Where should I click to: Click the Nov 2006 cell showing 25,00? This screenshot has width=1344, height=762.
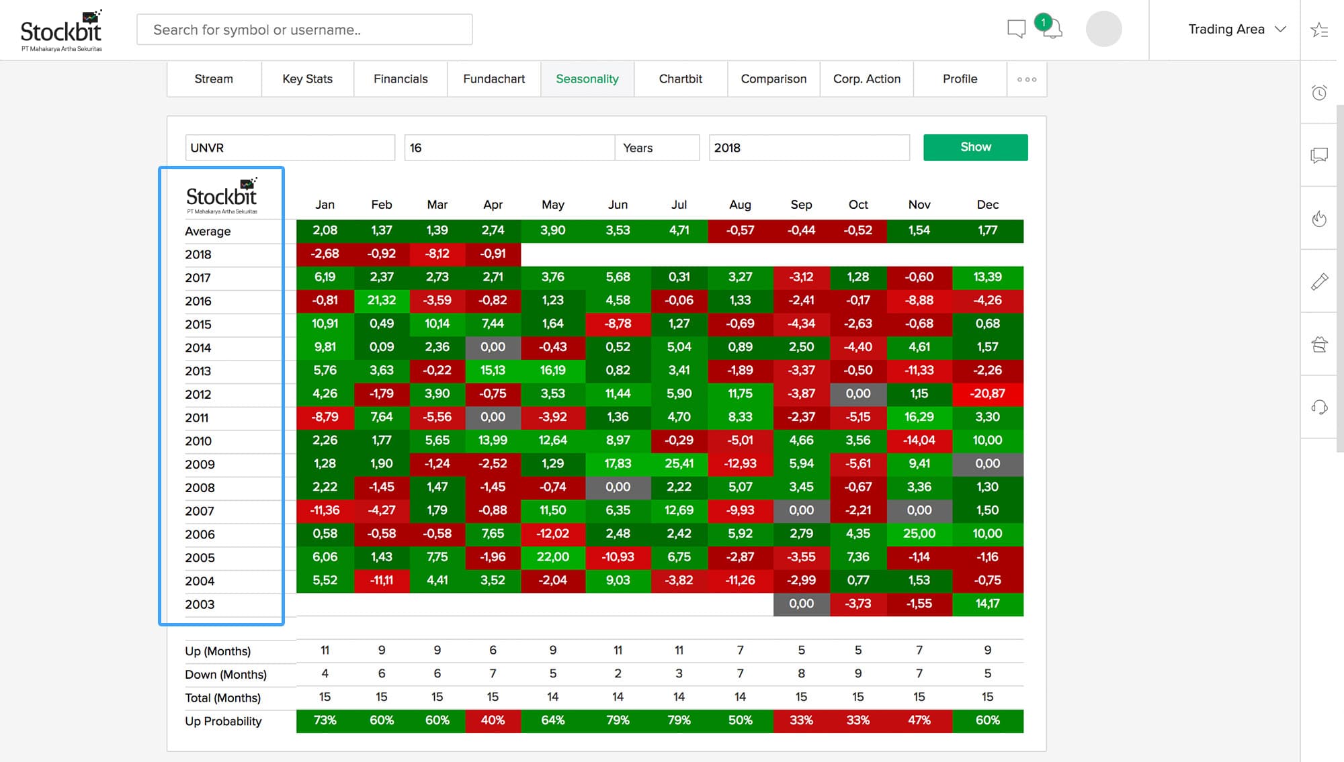click(919, 534)
